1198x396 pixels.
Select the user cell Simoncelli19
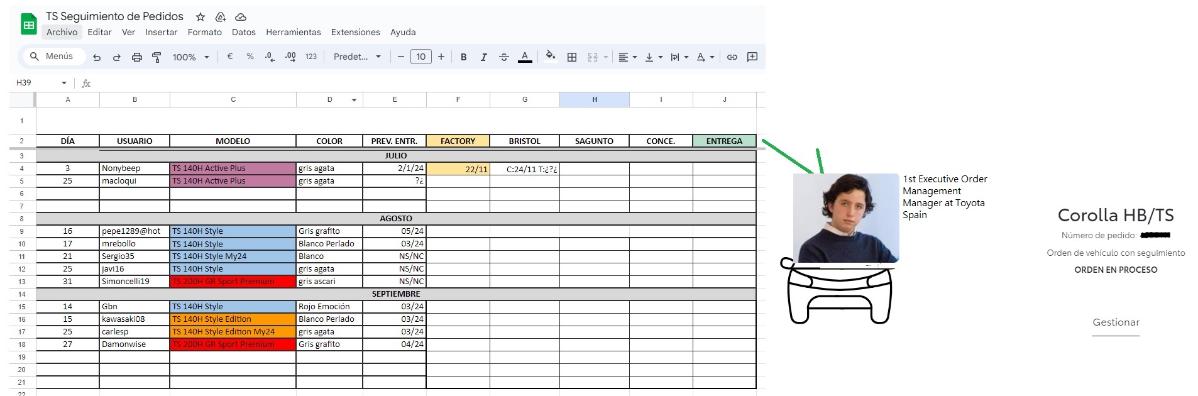[x=135, y=282]
